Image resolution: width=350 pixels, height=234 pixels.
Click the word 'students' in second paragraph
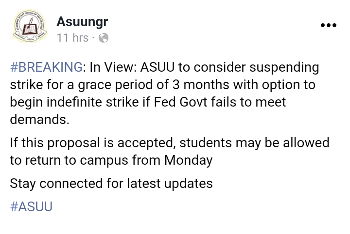(x=206, y=142)
